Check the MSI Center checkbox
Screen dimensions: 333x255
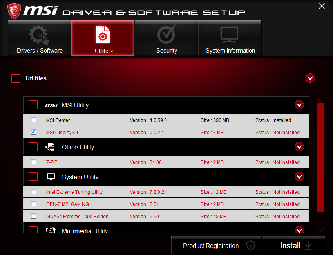33,120
